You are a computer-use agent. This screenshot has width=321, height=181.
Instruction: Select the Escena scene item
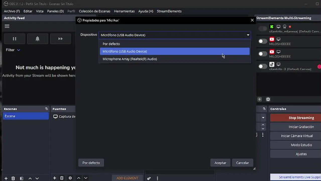click(26, 116)
